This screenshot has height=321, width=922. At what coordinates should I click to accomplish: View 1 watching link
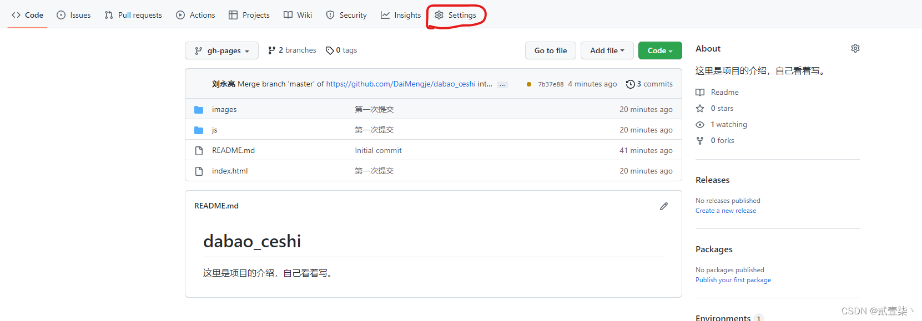pyautogui.click(x=729, y=124)
